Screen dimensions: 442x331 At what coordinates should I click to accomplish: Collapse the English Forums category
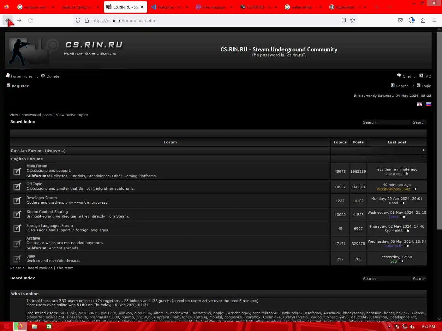423,159
